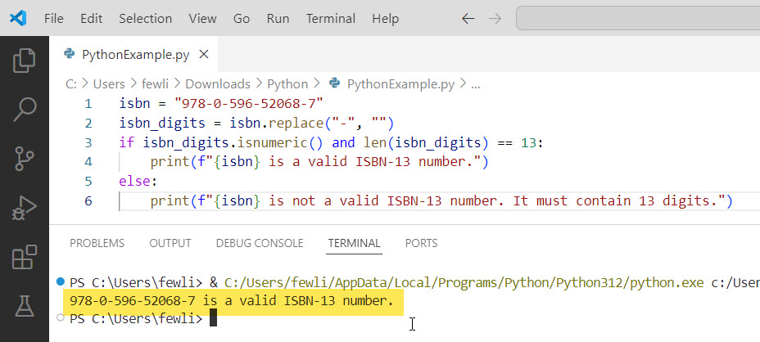Click Python file icon in PythonExample.py tab
This screenshot has height=342, width=760.
(x=70, y=54)
